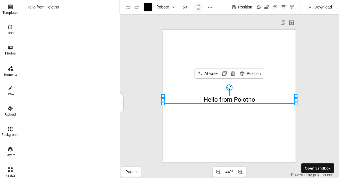Toggle the lock icon in toolbar
Screen dimensions: 339x178
[x=266, y=7]
